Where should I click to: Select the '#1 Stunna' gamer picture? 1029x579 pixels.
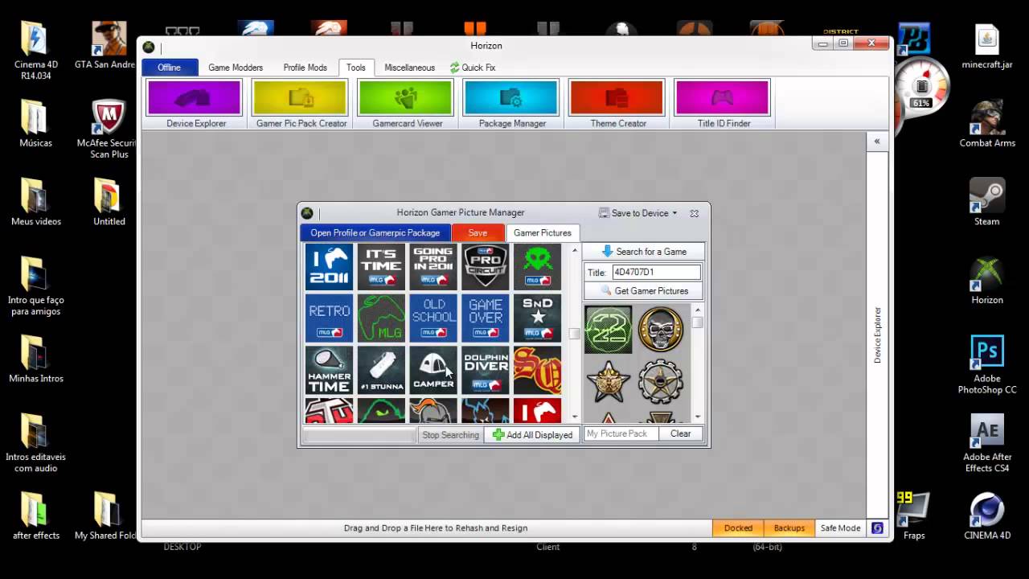(381, 370)
